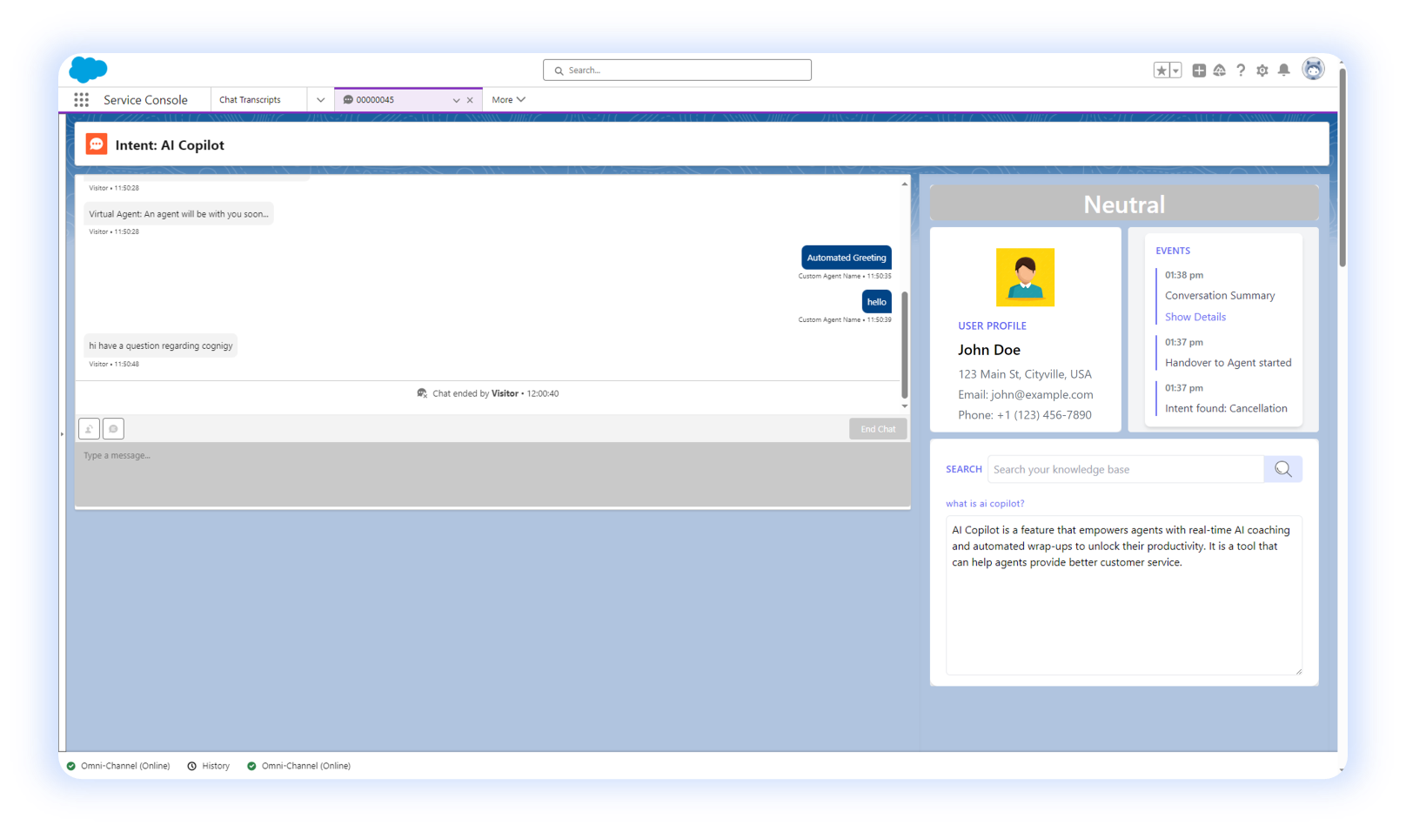
Task: Click the chat log scroll down arrow
Action: click(x=905, y=406)
